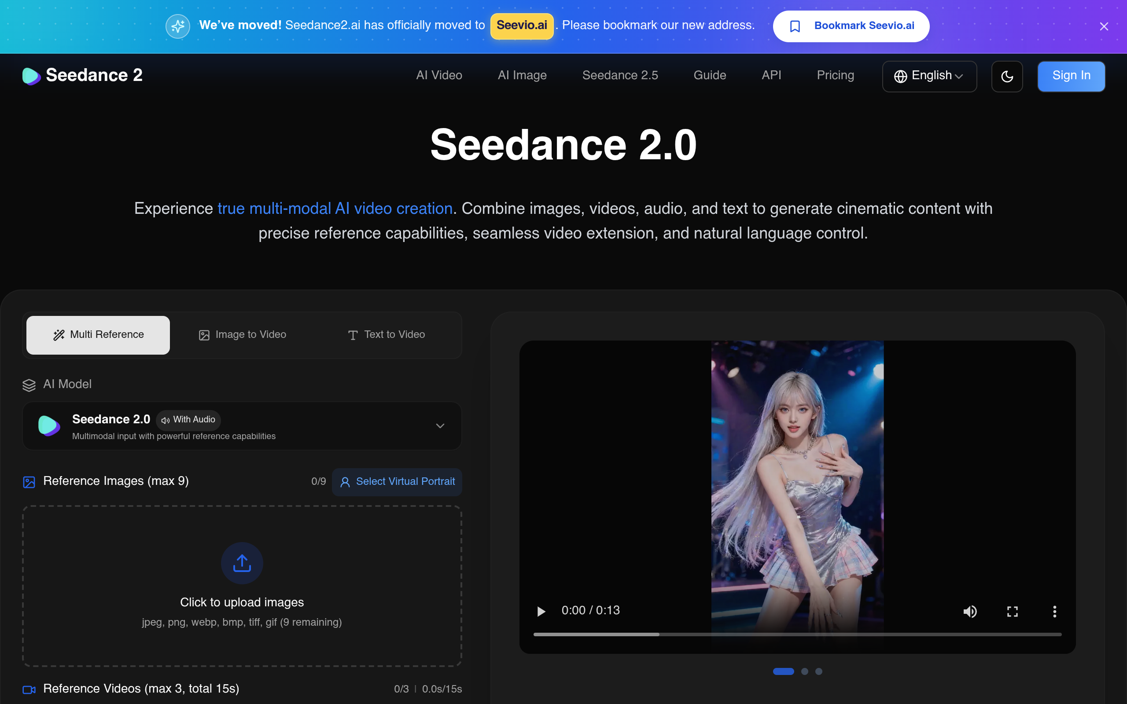Click the Select Virtual Portrait button
This screenshot has height=704, width=1127.
tap(397, 482)
